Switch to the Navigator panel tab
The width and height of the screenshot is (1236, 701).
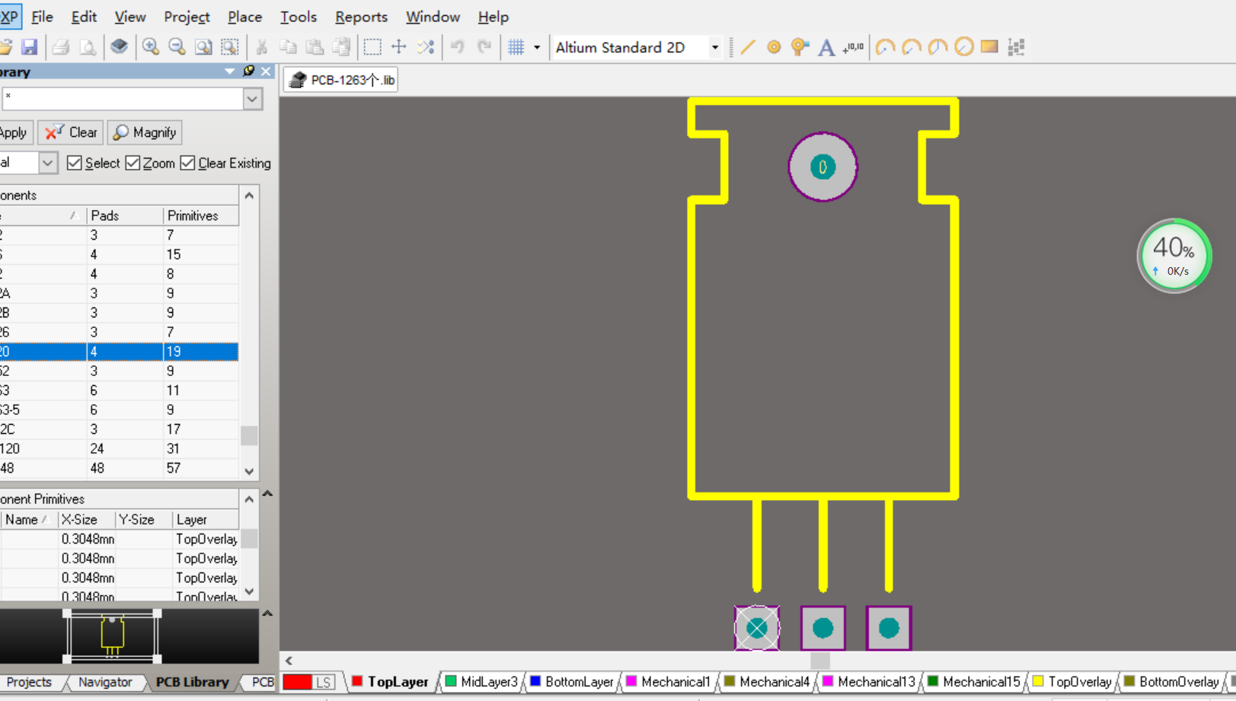(x=105, y=682)
